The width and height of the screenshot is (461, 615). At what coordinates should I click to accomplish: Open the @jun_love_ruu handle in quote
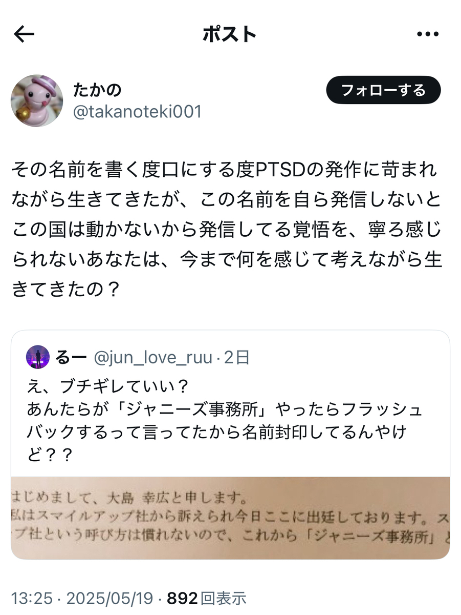point(152,357)
